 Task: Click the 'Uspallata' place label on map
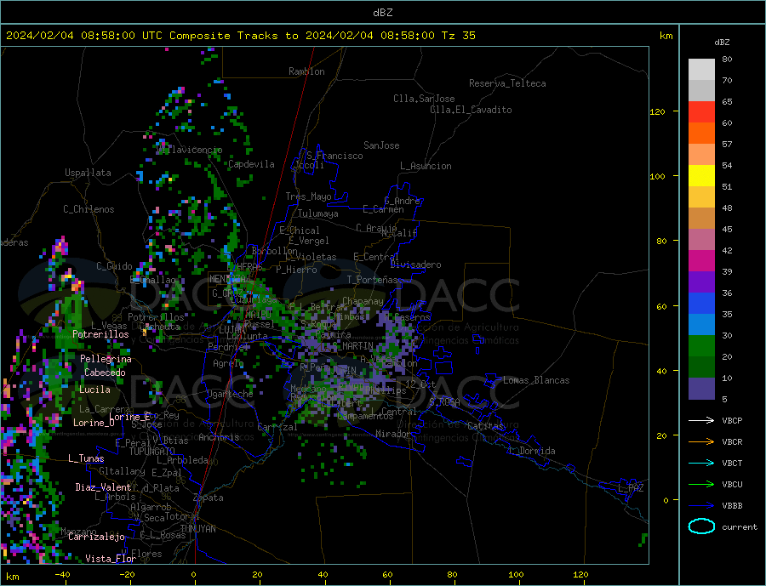point(88,173)
